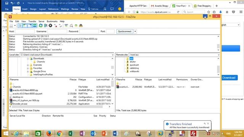Toggle directory comparison icon
The width and height of the screenshot is (244, 137).
[x=71, y=25]
